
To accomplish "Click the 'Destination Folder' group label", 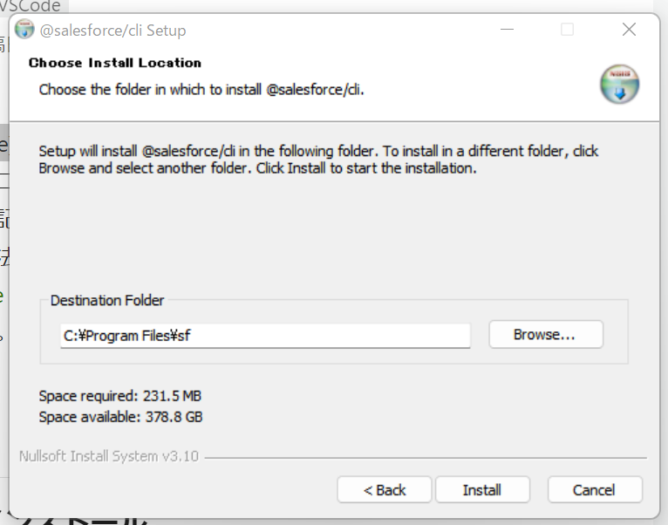I will (107, 300).
